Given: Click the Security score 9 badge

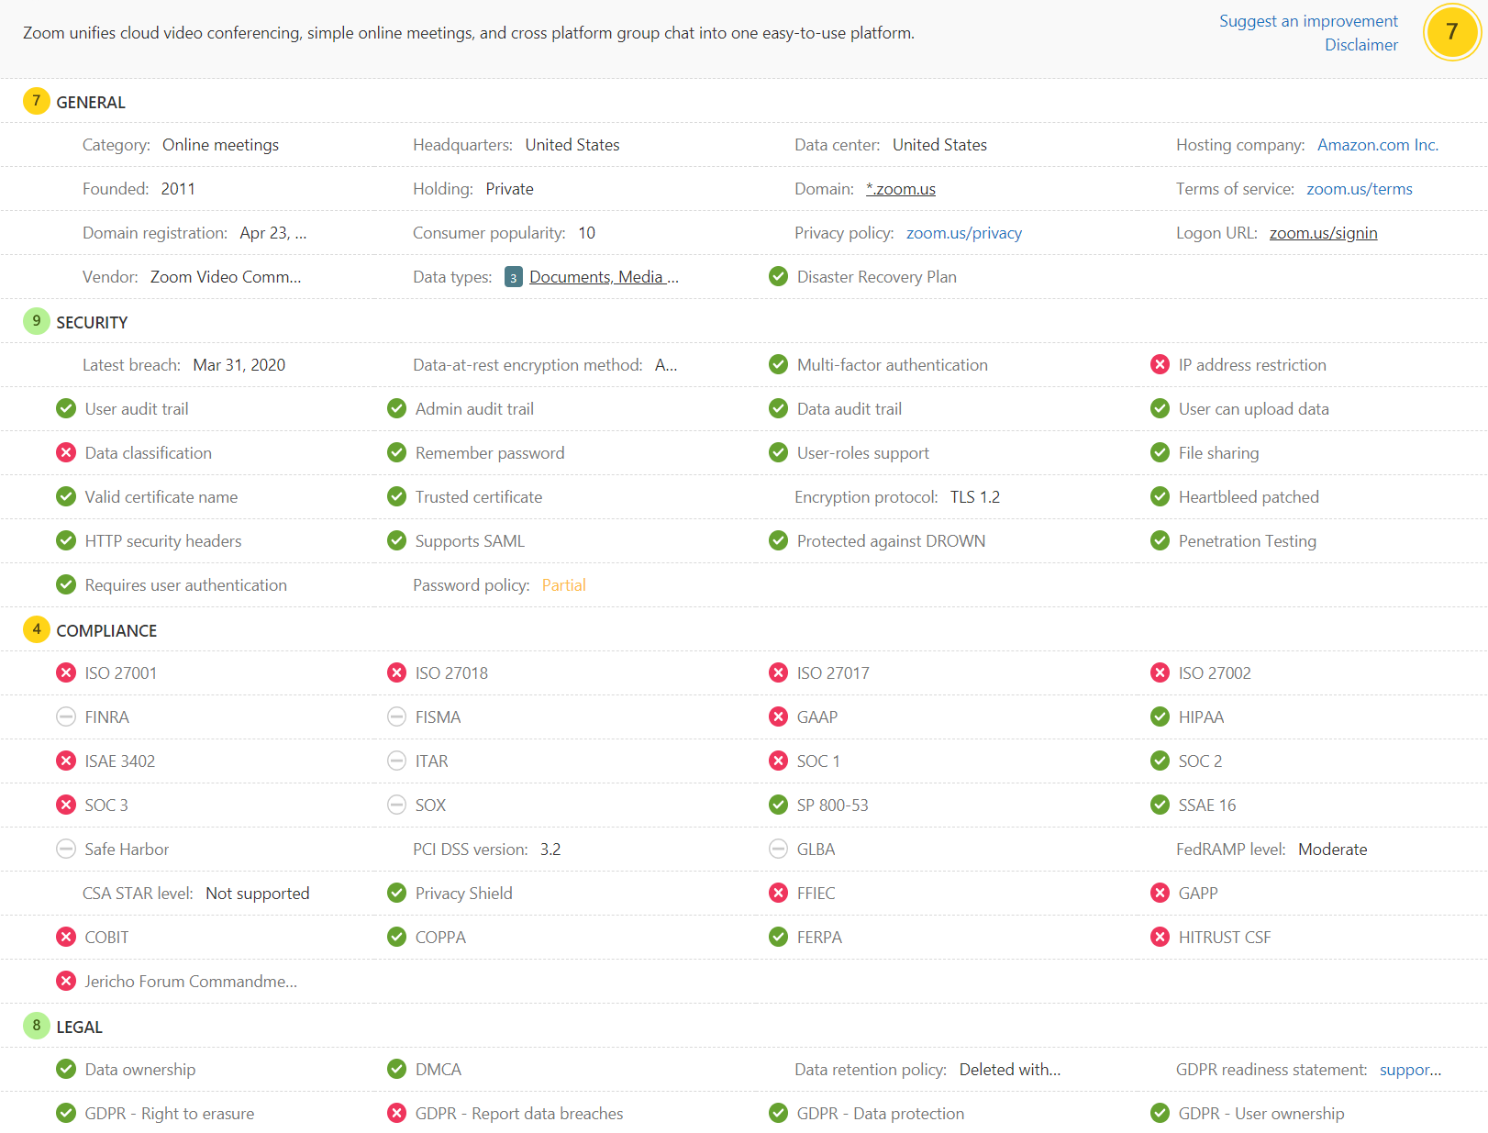Looking at the screenshot, I should 36,321.
